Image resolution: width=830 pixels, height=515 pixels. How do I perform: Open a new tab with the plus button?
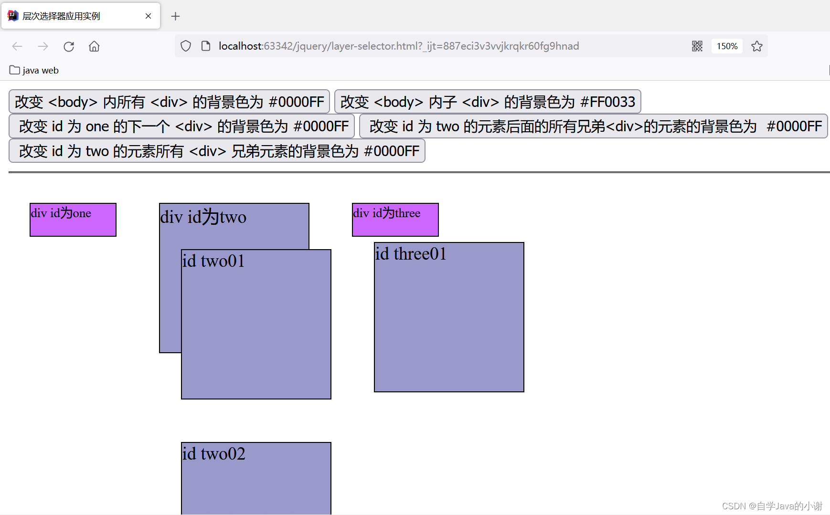point(175,16)
